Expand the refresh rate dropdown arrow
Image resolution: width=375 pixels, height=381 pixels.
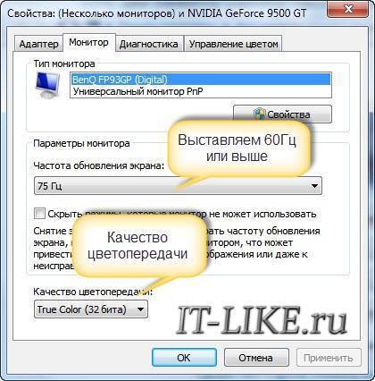pyautogui.click(x=314, y=186)
